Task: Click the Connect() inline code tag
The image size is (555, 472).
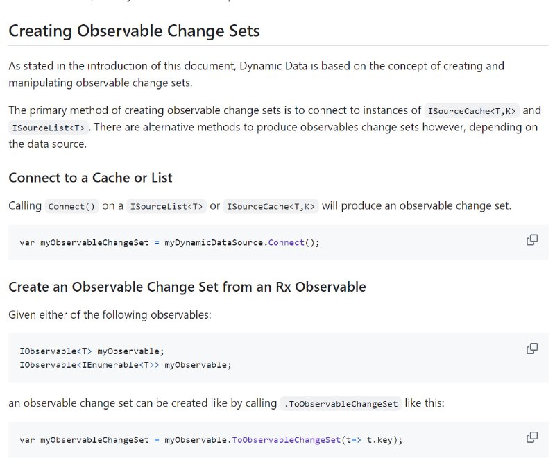Action: (x=71, y=206)
